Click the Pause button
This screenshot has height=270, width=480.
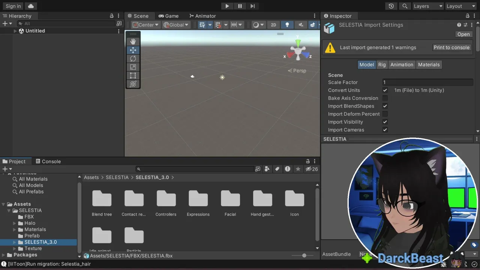point(240,6)
